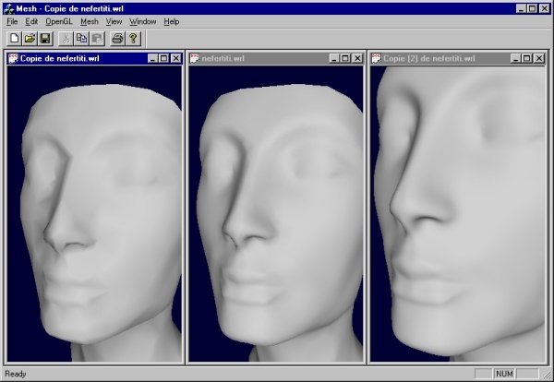
Task: Print using the printer toolbar icon
Action: [117, 39]
